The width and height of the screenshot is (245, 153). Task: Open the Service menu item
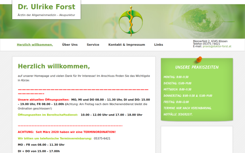click(x=93, y=44)
